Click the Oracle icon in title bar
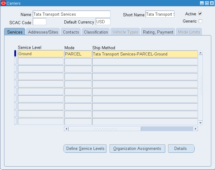215x170 pixels. [x=3, y=3]
